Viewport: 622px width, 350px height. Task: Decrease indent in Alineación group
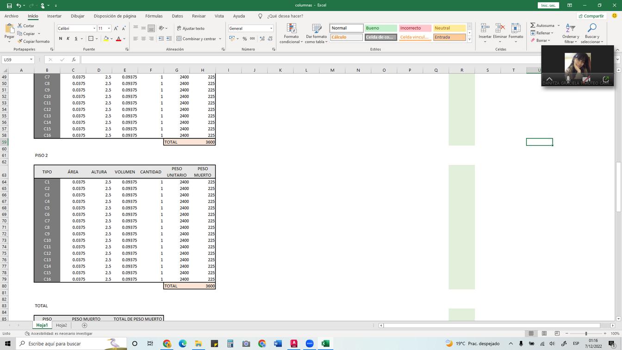[x=161, y=39]
